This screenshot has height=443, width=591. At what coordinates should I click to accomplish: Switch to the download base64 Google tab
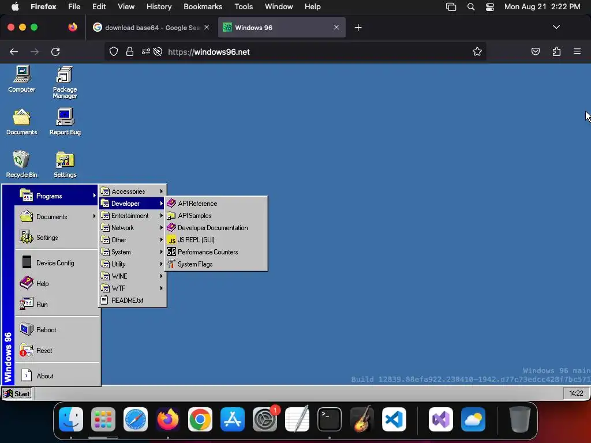pyautogui.click(x=152, y=27)
